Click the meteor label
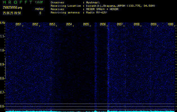The height and width of the screenshot is (112, 177). [39, 9]
